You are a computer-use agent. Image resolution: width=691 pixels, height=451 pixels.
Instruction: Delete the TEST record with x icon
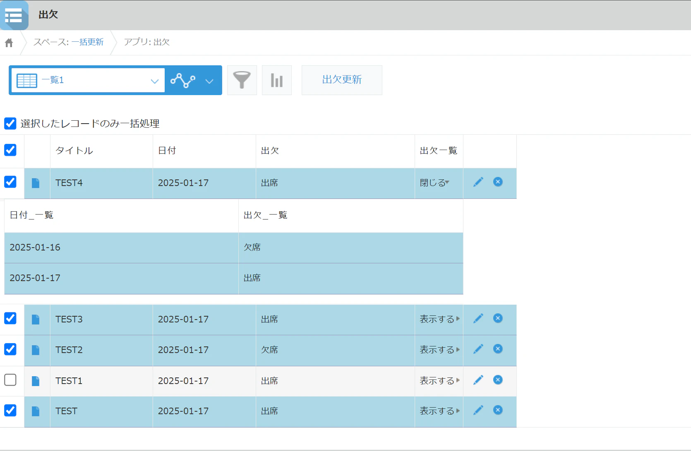(x=498, y=410)
